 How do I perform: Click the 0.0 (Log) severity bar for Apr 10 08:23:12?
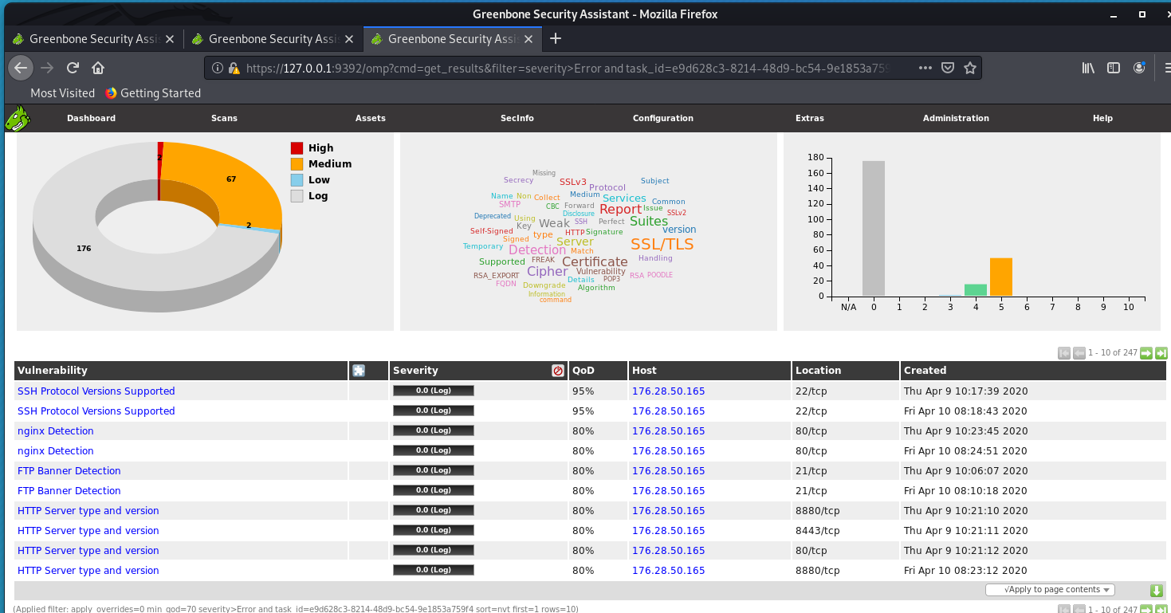click(434, 570)
